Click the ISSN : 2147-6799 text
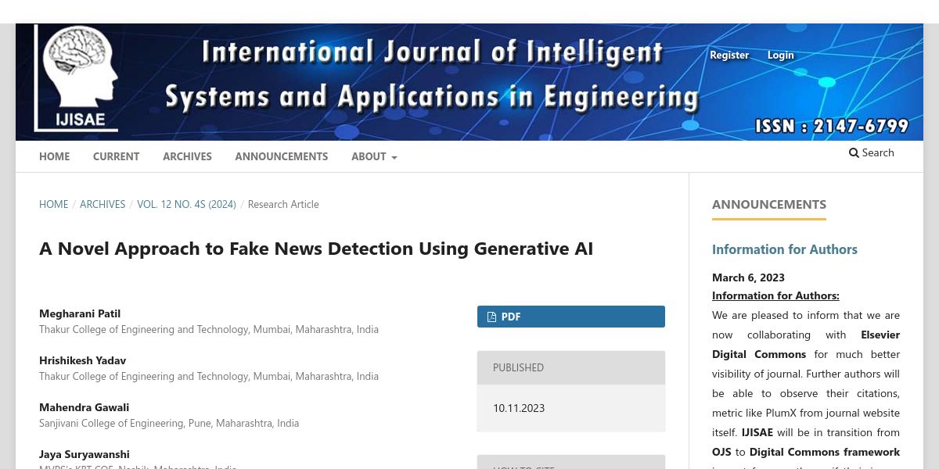The image size is (939, 469). pyautogui.click(x=832, y=126)
